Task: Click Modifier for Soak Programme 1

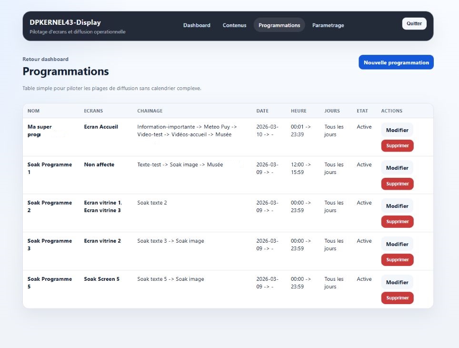Action: click(397, 168)
